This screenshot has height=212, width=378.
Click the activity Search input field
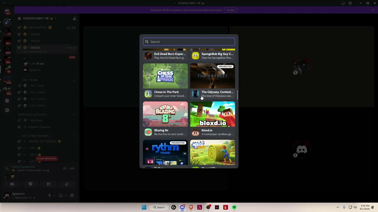[x=189, y=42]
